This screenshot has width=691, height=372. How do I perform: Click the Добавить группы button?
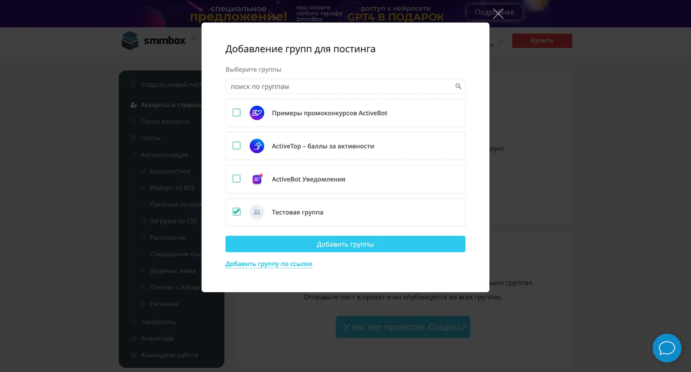tap(345, 244)
